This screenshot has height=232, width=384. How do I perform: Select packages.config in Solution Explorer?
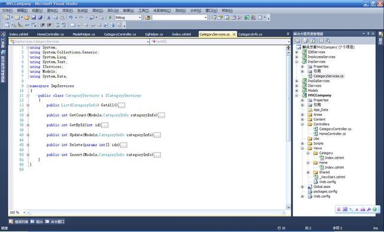(326, 192)
